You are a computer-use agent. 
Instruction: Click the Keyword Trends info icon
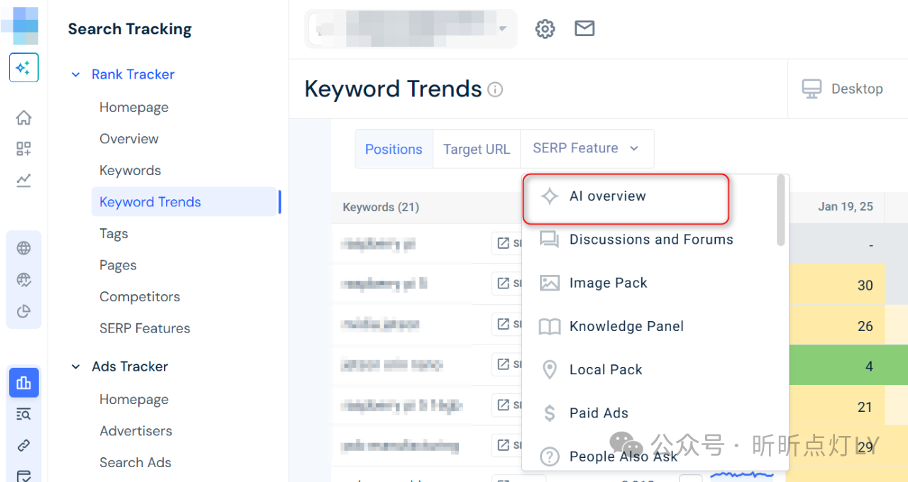click(x=495, y=89)
